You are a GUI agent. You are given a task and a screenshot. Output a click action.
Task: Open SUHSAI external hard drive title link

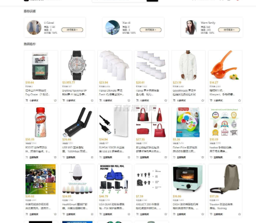[112, 149]
